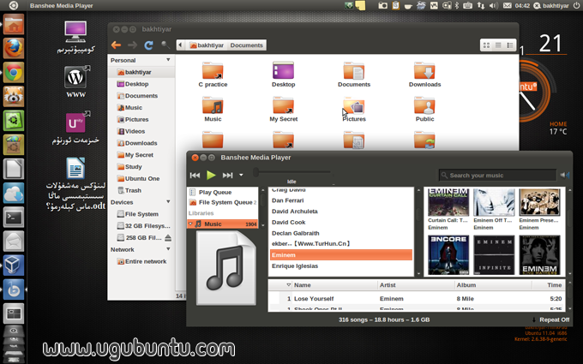Screen dimensions: 583x364
Task: Open the My Secret folder icon
Action: (x=283, y=109)
